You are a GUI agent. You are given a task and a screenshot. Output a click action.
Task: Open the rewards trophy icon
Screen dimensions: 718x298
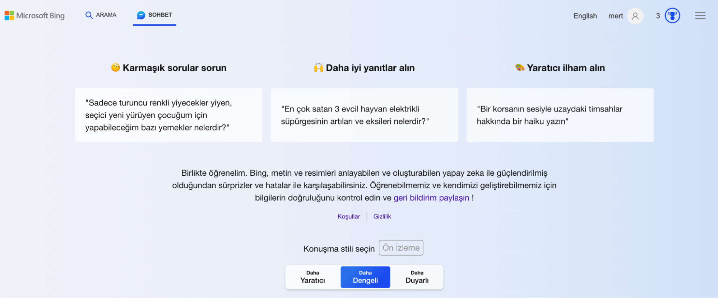click(x=672, y=16)
